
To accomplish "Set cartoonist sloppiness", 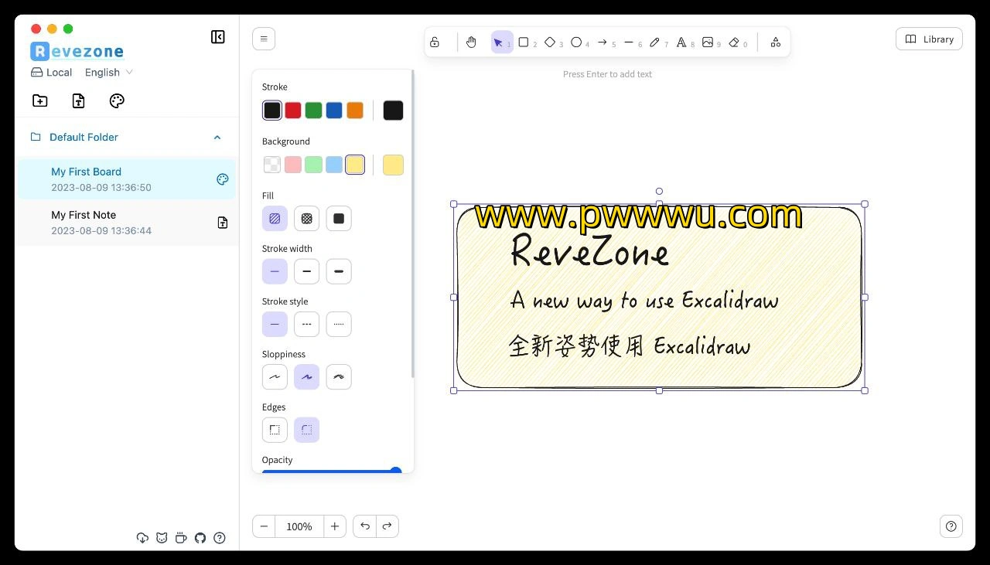I will click(339, 377).
